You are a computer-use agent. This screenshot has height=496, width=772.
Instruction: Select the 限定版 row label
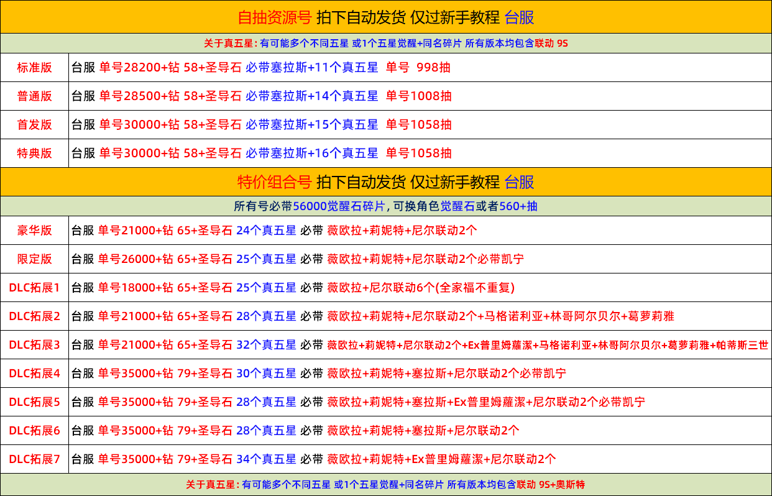click(34, 259)
